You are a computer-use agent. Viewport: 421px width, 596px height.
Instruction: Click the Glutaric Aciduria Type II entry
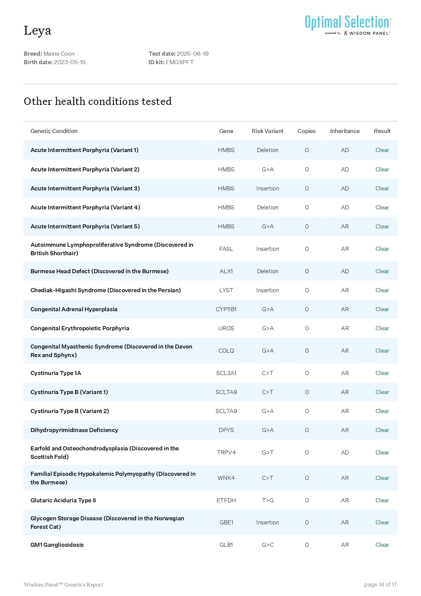63,500
